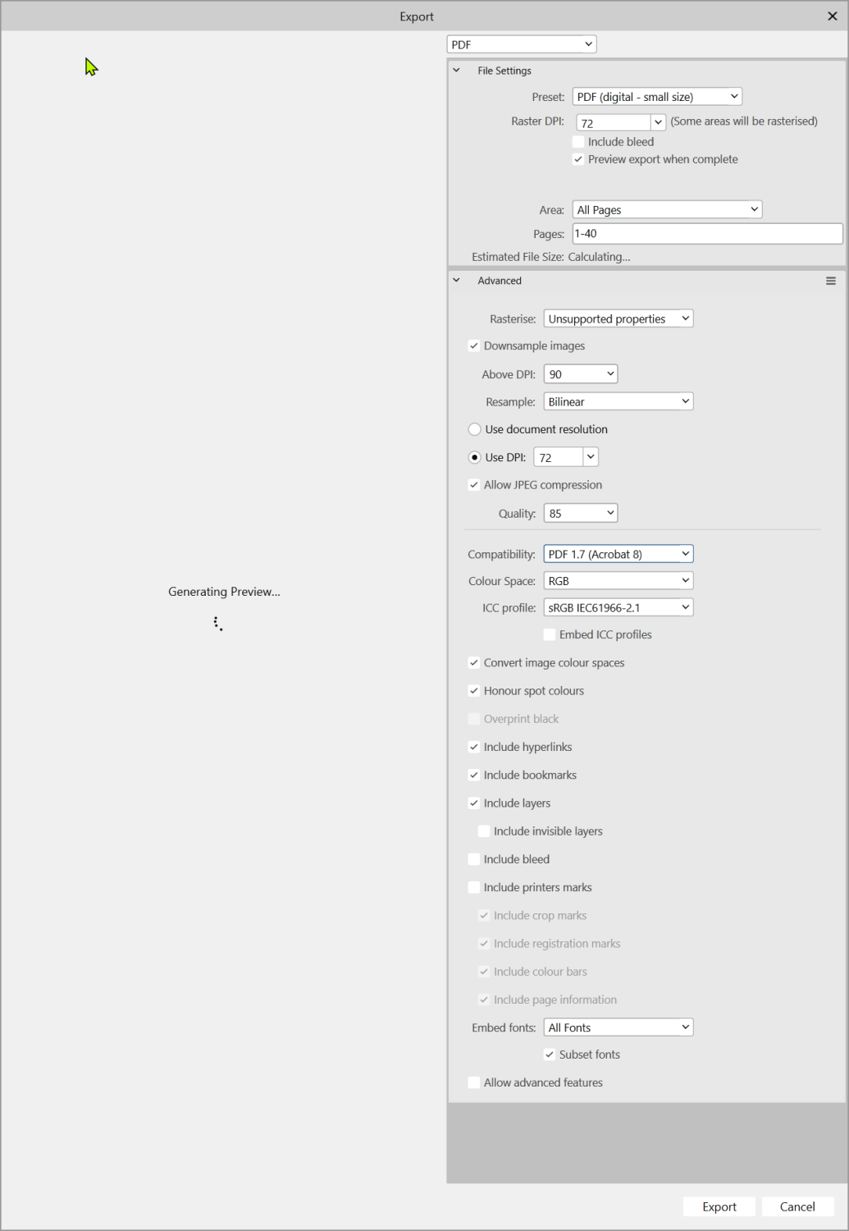This screenshot has width=849, height=1231.
Task: Click the Generating Preview text
Action: pos(224,592)
